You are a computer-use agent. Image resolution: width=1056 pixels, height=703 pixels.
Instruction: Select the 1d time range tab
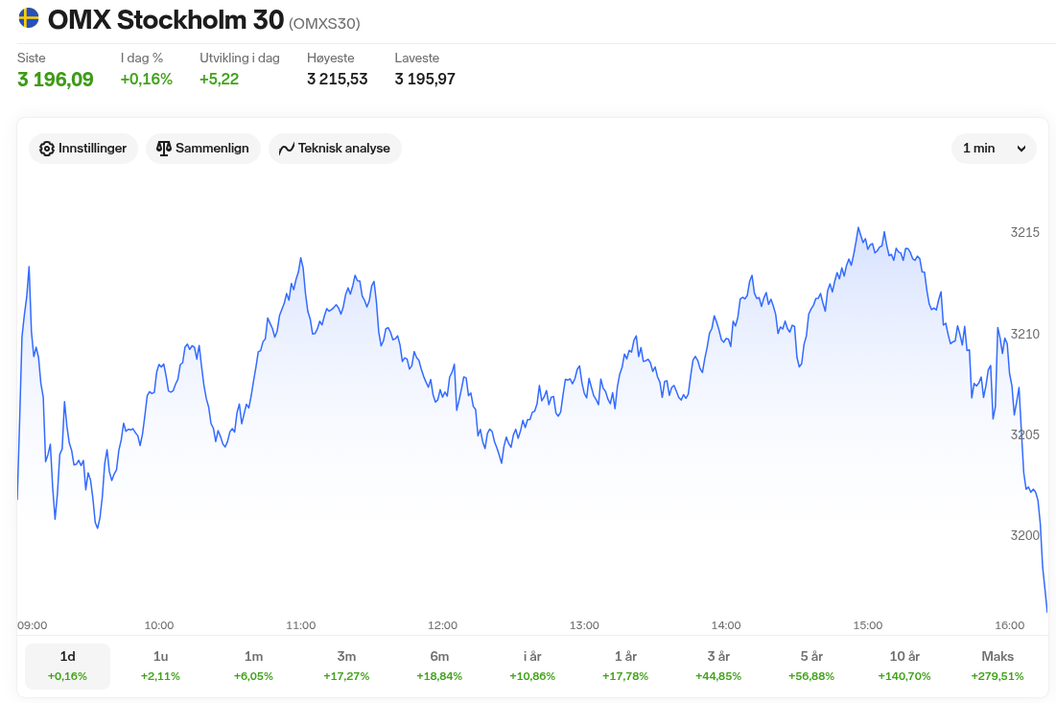[67, 666]
